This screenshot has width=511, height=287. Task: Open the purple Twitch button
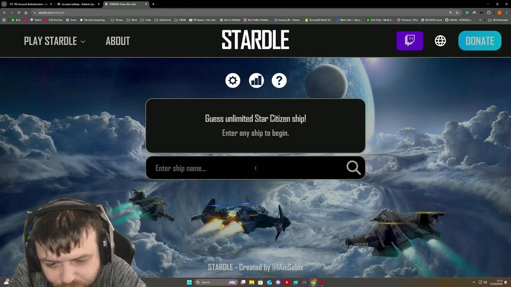pos(410,41)
